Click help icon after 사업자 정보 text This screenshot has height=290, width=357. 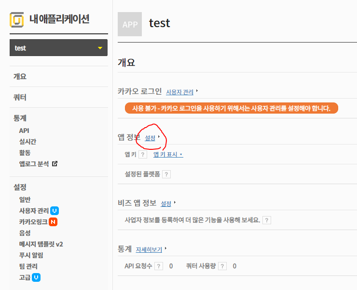[x=267, y=220]
